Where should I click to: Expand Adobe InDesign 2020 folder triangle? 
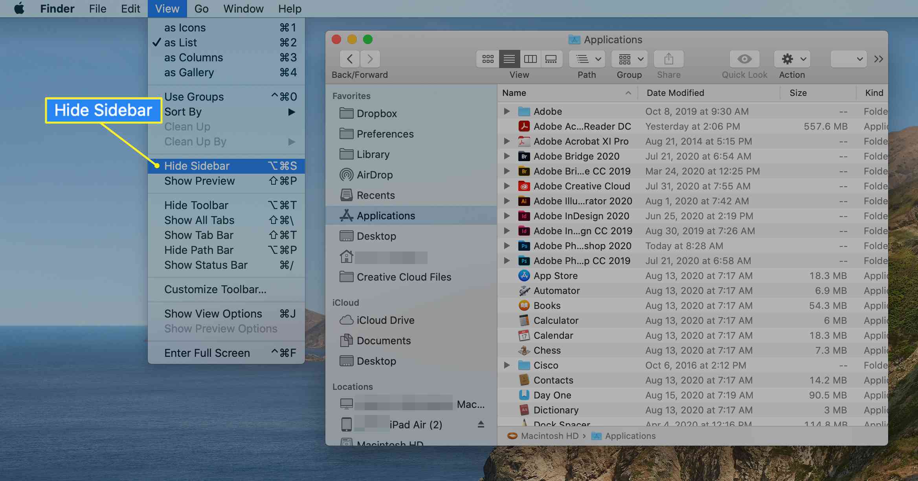click(507, 216)
